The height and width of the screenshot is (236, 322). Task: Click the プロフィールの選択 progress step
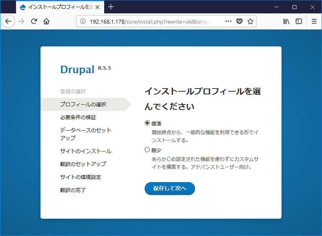[x=83, y=104]
